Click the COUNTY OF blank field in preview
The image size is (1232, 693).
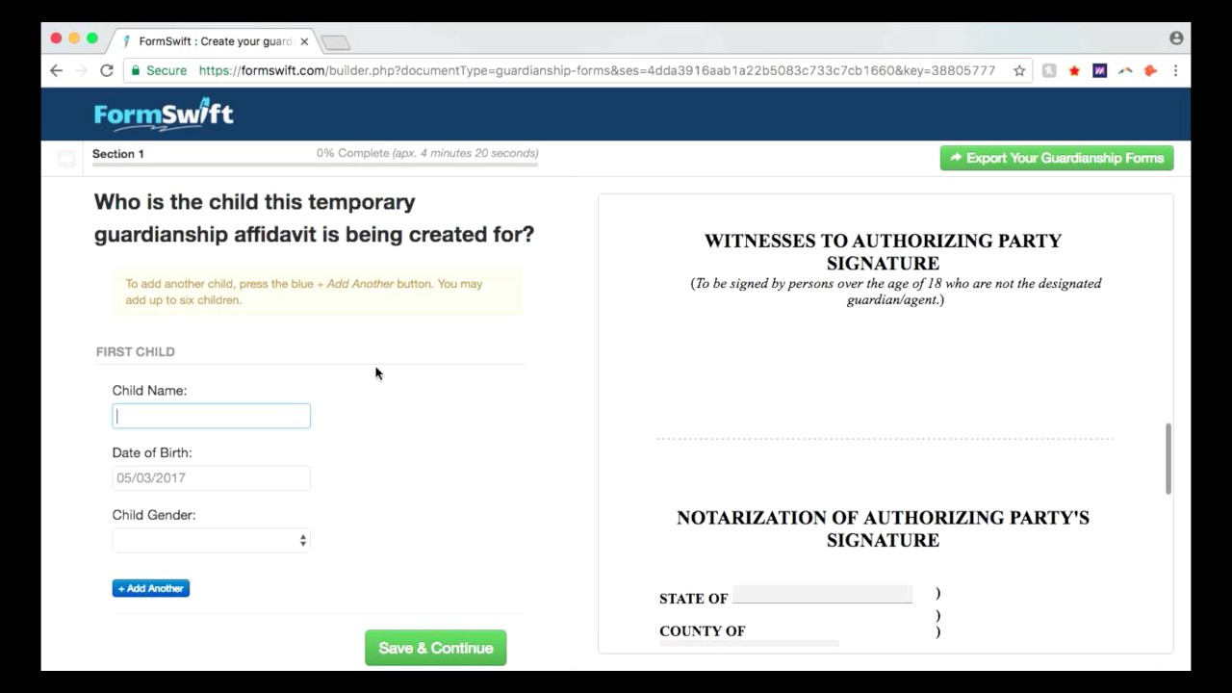click(750, 642)
